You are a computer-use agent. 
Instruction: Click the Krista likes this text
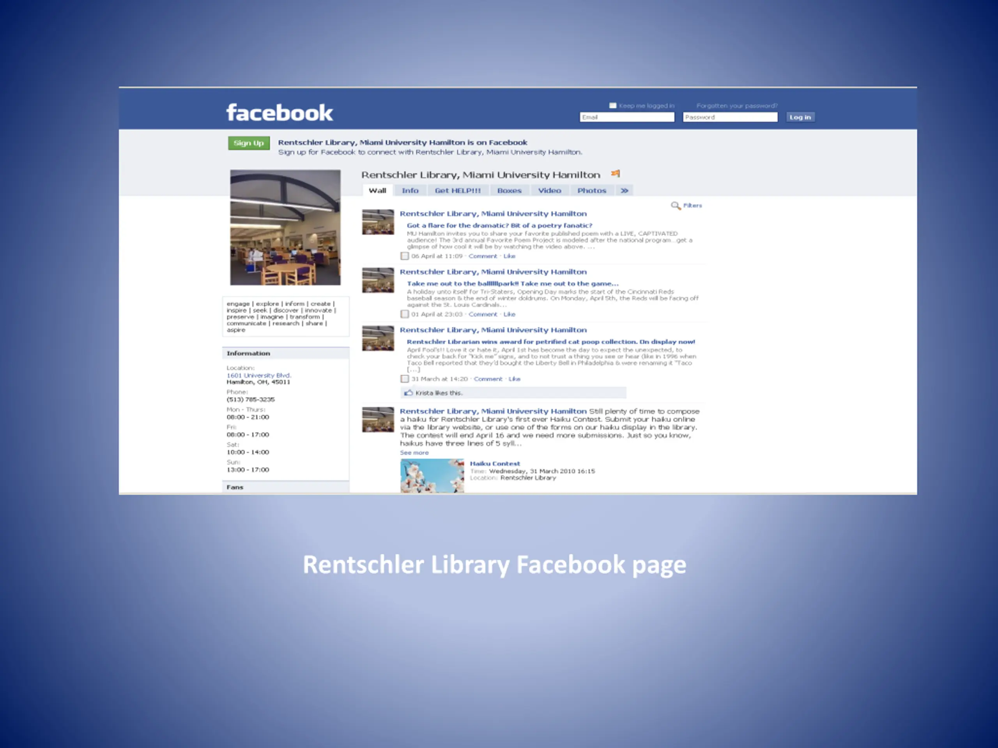point(439,393)
